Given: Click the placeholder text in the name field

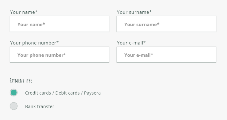Looking at the screenshot, I should pyautogui.click(x=31, y=24).
